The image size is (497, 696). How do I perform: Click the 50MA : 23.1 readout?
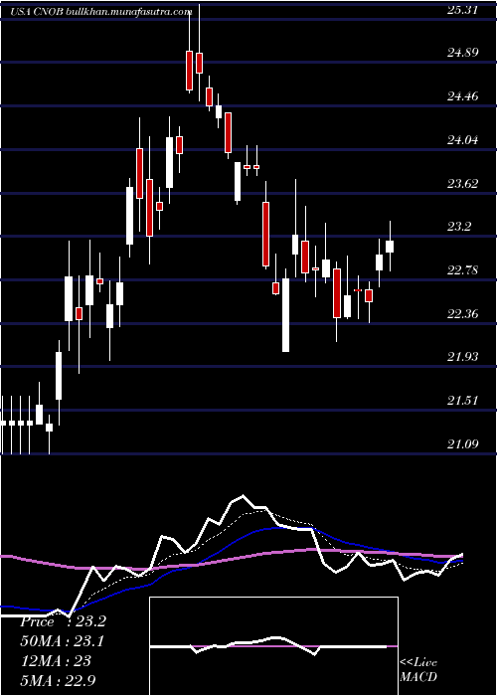[63, 641]
